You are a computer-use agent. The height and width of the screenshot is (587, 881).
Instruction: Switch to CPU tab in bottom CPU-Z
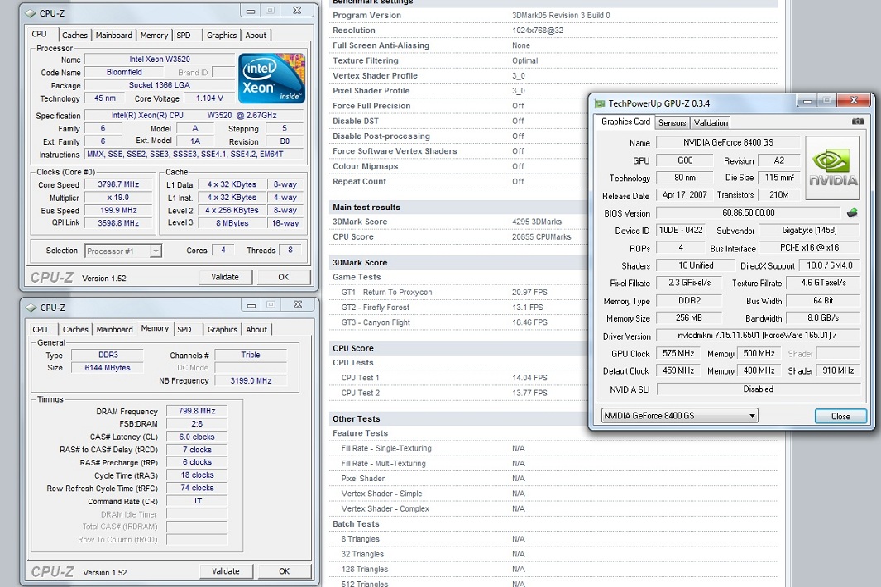(x=40, y=329)
